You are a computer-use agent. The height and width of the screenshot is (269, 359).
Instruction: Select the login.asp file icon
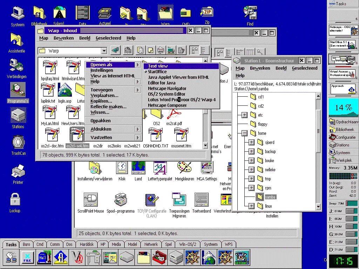[x=65, y=90]
